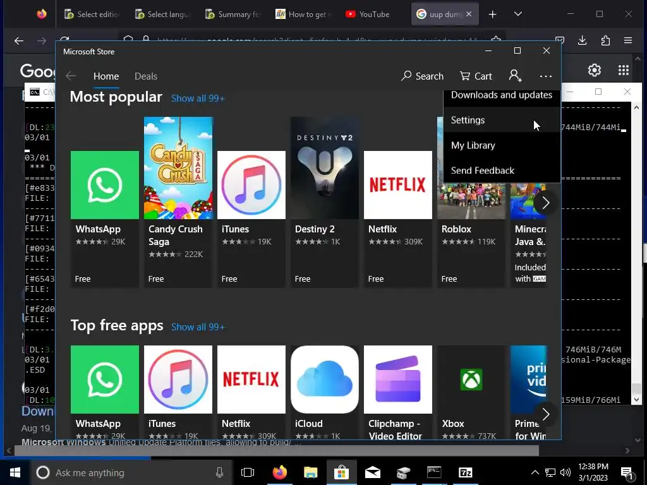Open the iCloud app tile
Screen dimensions: 647x485
pos(325,392)
